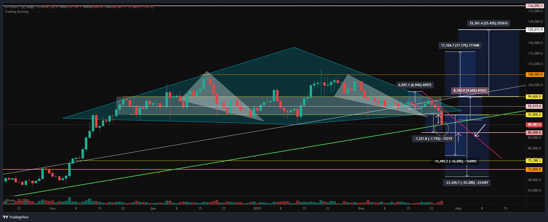Select the yellow circle drawing on the chart
Screen dimensions: 548x222
click(x=442, y=129)
